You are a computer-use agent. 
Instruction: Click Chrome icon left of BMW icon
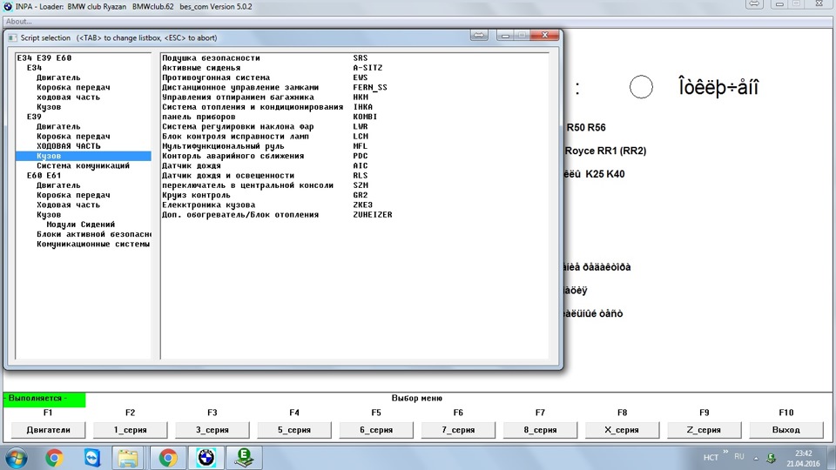click(168, 457)
